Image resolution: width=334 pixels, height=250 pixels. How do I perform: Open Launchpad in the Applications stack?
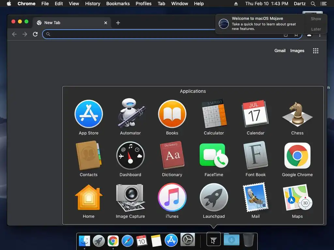click(x=214, y=198)
